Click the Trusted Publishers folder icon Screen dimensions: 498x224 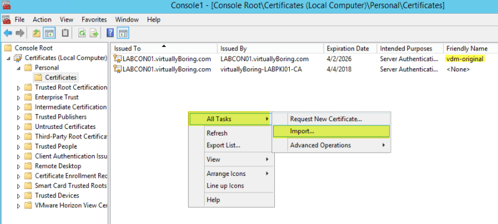point(29,117)
